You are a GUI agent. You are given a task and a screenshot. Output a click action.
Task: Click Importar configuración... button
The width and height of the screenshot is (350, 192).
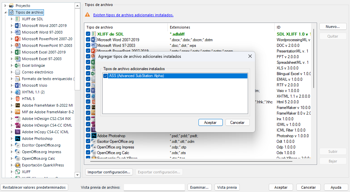tap(109, 172)
